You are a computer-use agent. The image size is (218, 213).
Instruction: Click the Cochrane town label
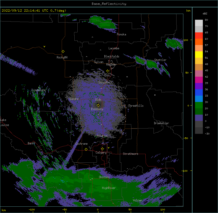tap(81, 144)
